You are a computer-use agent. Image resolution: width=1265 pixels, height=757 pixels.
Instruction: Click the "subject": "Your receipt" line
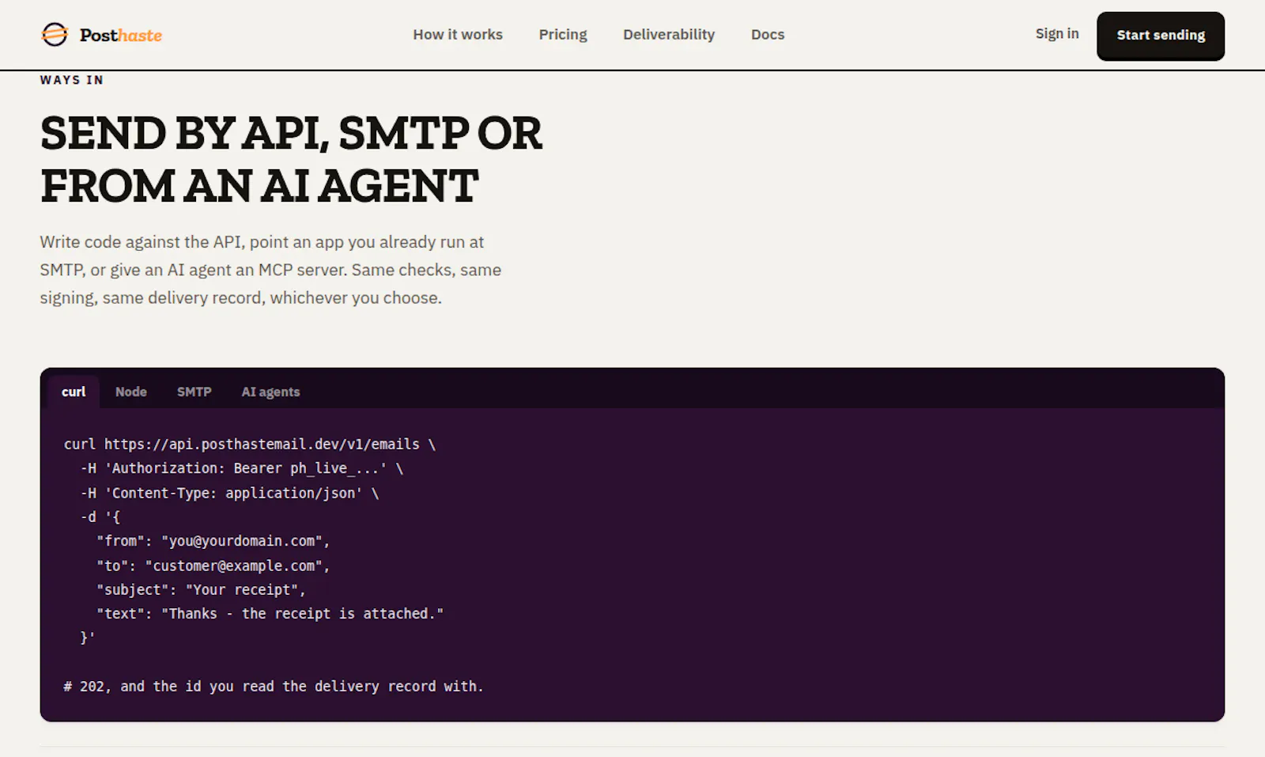coord(201,589)
